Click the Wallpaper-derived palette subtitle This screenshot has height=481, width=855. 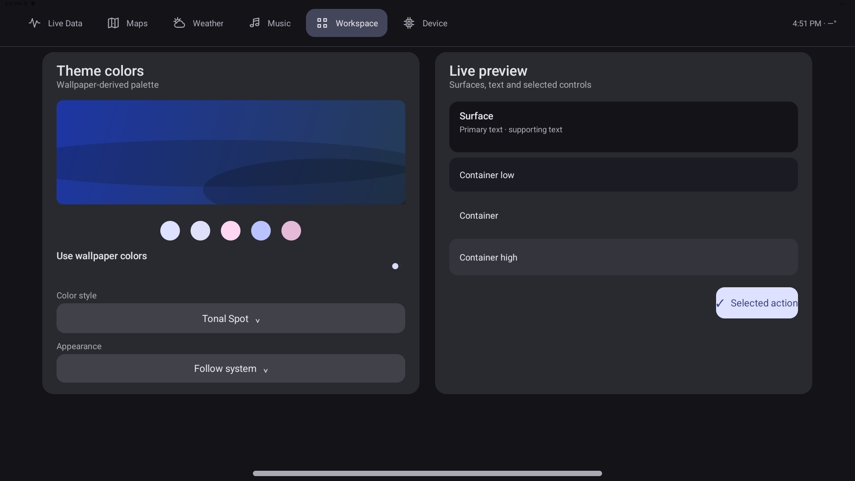click(107, 85)
